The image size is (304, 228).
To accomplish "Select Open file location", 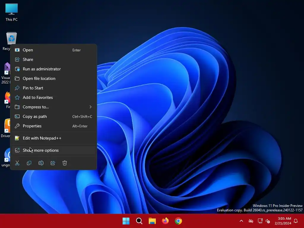I will tap(53, 78).
